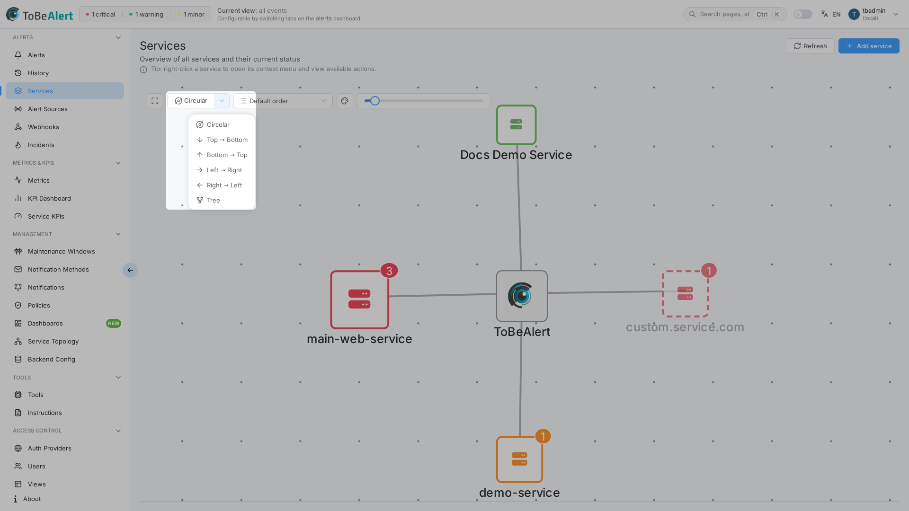Select Left → Right layout
The width and height of the screenshot is (909, 511).
pos(222,170)
